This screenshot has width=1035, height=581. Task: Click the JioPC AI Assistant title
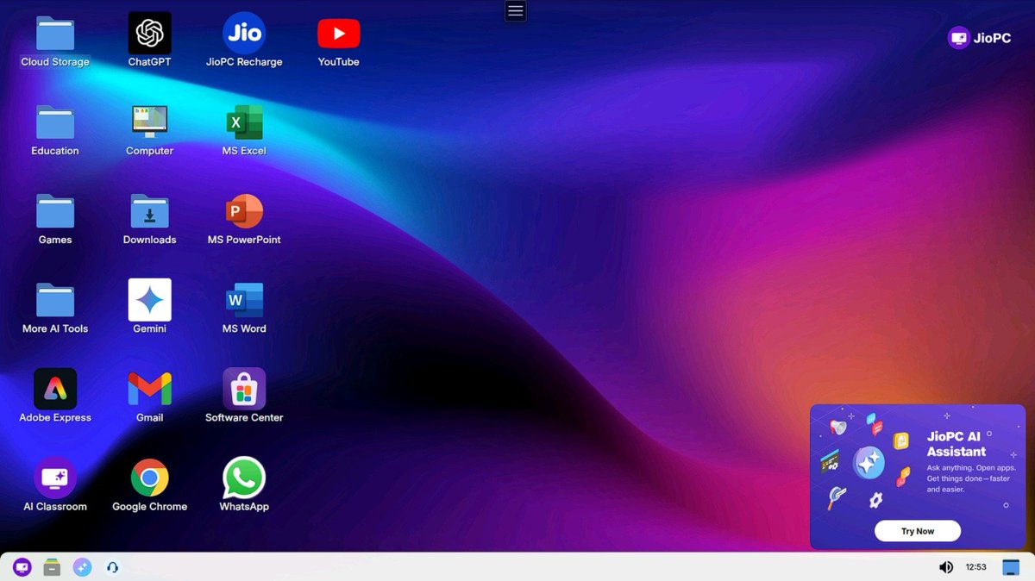point(957,444)
